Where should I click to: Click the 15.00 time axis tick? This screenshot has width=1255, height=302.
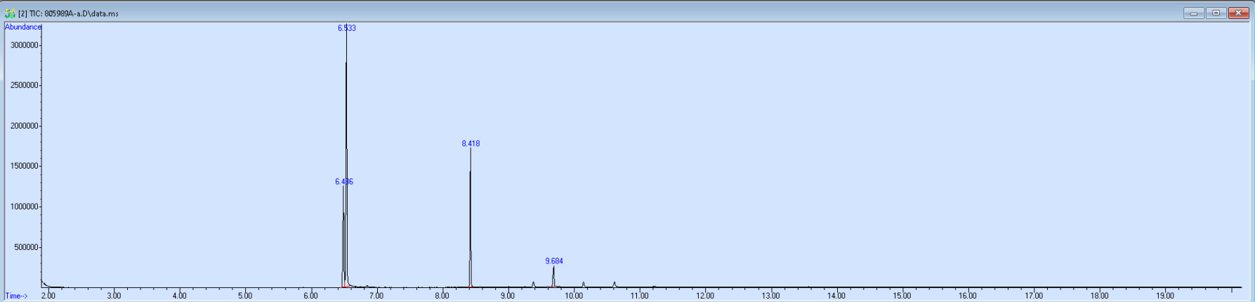902,296
